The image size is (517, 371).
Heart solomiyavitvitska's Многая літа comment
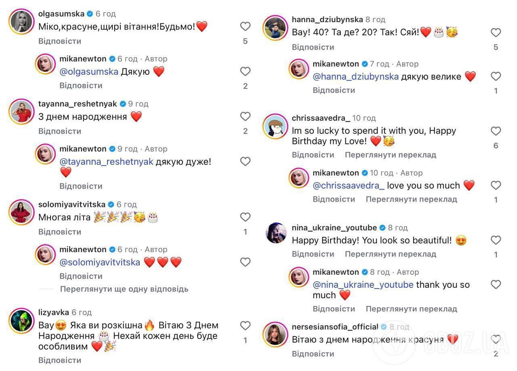click(x=245, y=217)
